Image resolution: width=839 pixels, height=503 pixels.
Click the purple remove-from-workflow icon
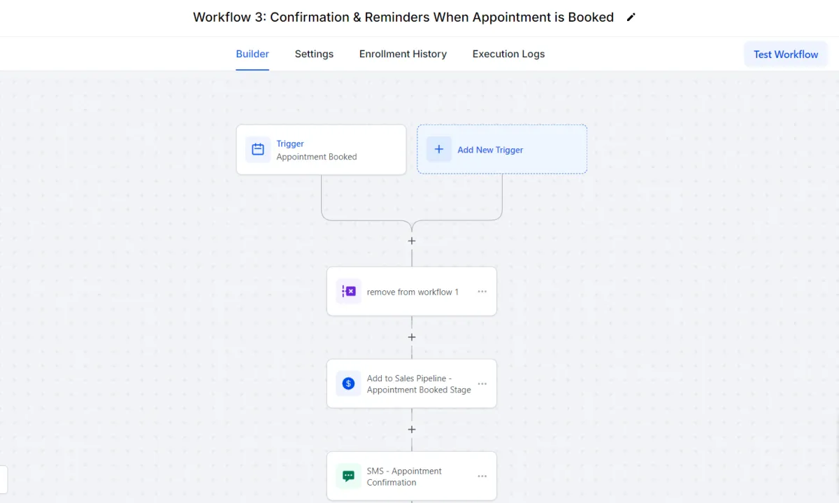pyautogui.click(x=349, y=292)
